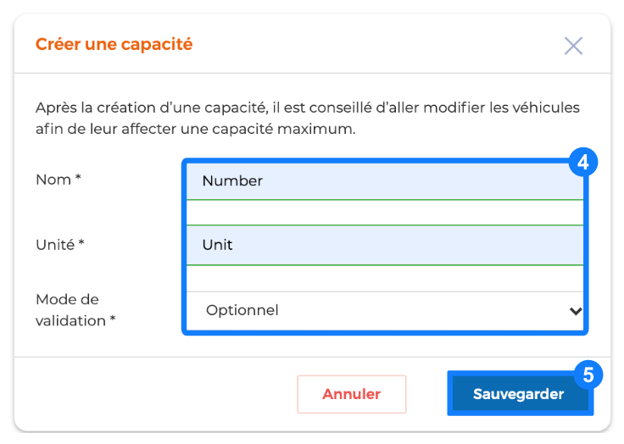This screenshot has width=624, height=444.
Task: Click the dropdown chevron arrow icon
Action: tap(576, 311)
